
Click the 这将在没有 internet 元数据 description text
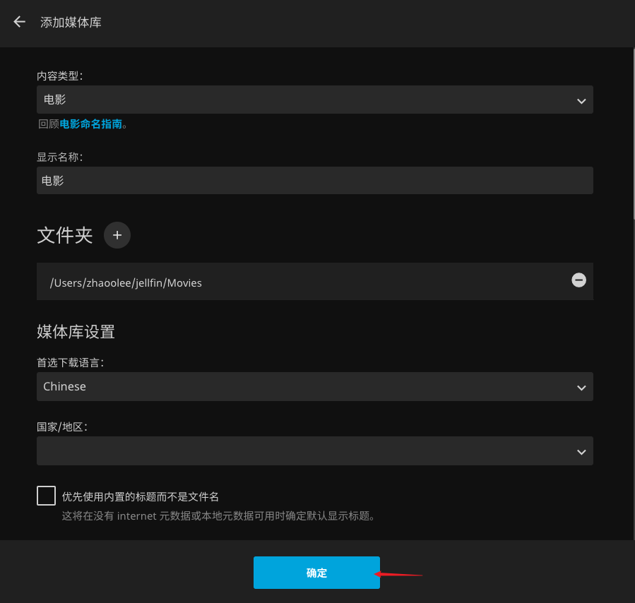pyautogui.click(x=219, y=516)
